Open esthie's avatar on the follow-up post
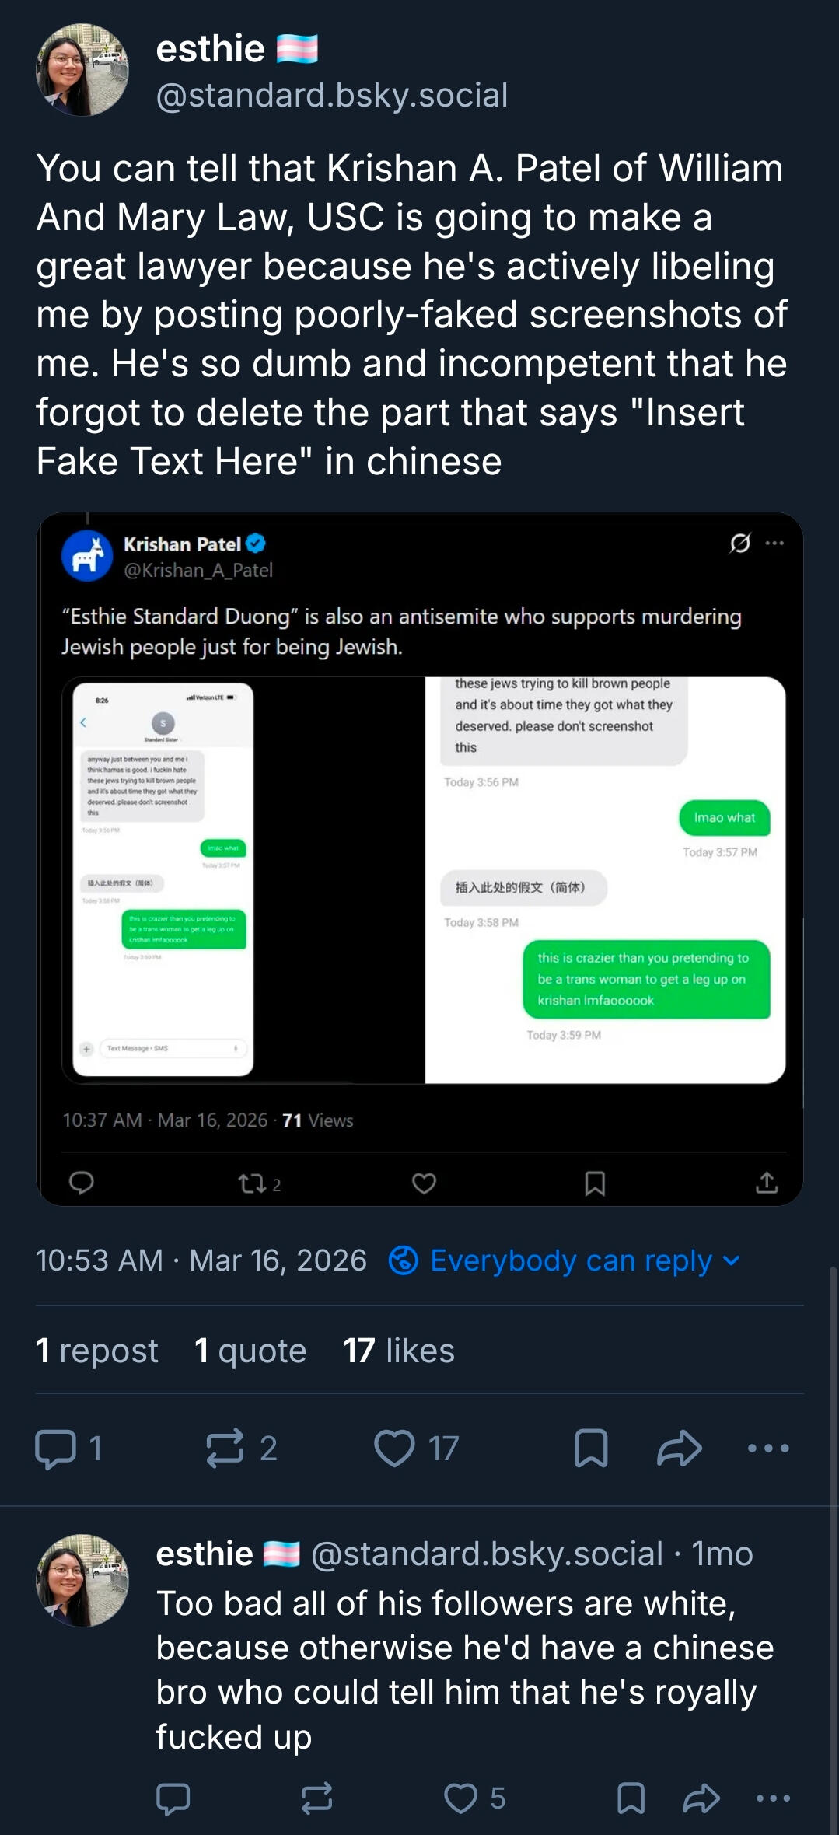Viewport: 839px width, 1835px height. tap(82, 1580)
